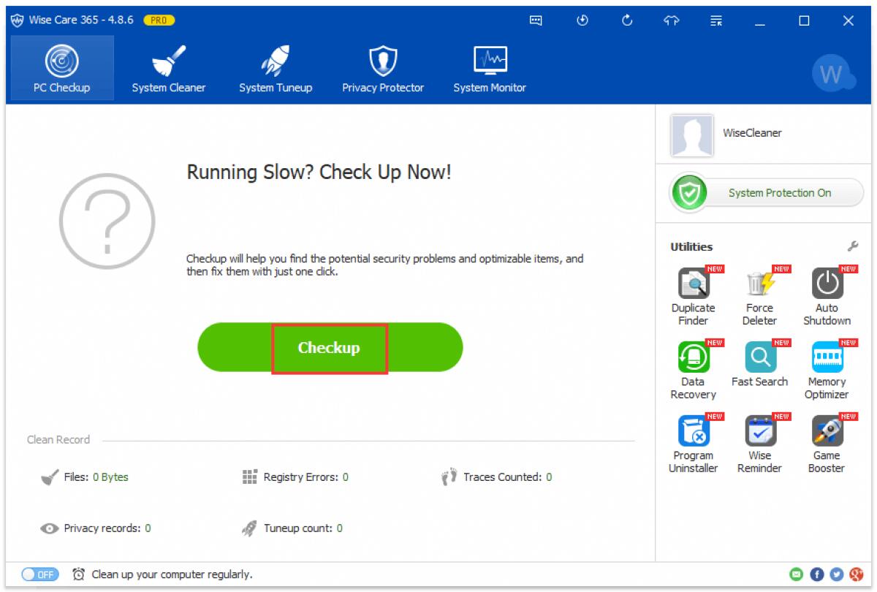Viewport: 877px width, 592px height.
Task: Toggle System Protection On shield
Action: click(688, 193)
